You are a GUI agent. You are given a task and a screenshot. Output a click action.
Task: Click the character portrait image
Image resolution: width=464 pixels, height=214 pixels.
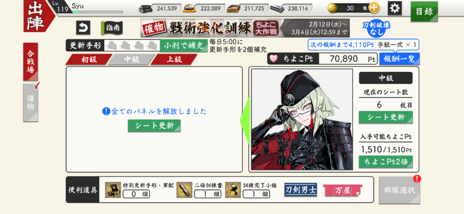[x=302, y=119]
